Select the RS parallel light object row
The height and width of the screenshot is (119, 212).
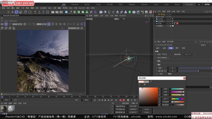click(162, 15)
